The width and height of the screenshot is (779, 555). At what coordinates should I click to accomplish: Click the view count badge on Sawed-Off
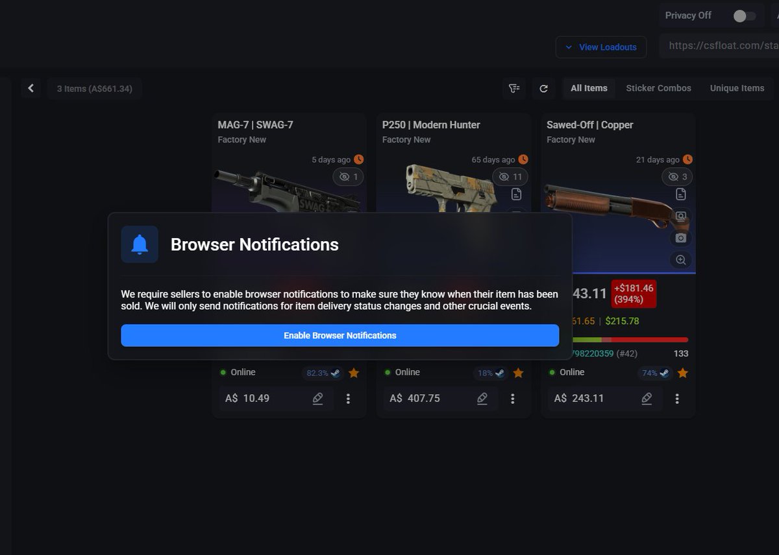tap(677, 176)
